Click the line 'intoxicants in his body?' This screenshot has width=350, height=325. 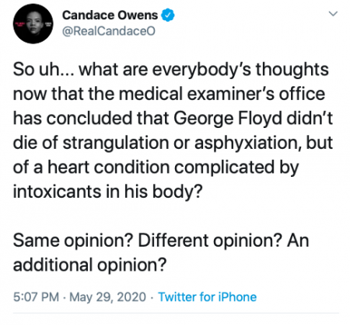107,192
